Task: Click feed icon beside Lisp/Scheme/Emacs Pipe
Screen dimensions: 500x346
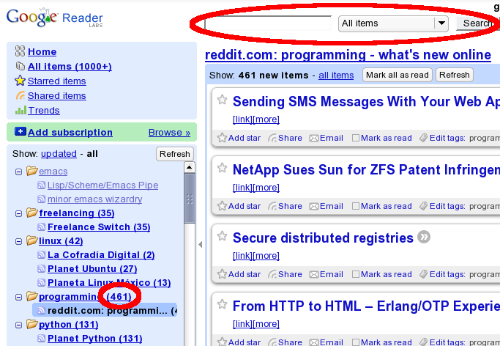Action: click(x=41, y=185)
